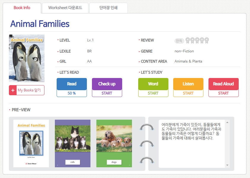The height and width of the screenshot is (178, 250).
Task: Start the red Read Aloud activity
Action: click(224, 84)
